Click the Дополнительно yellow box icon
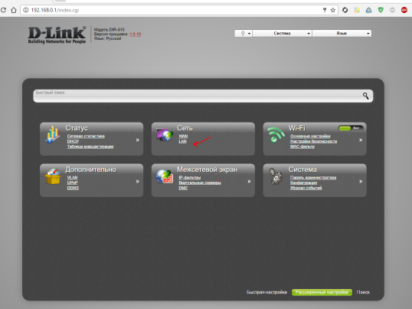Viewport: 412px width, 309px height. (53, 176)
